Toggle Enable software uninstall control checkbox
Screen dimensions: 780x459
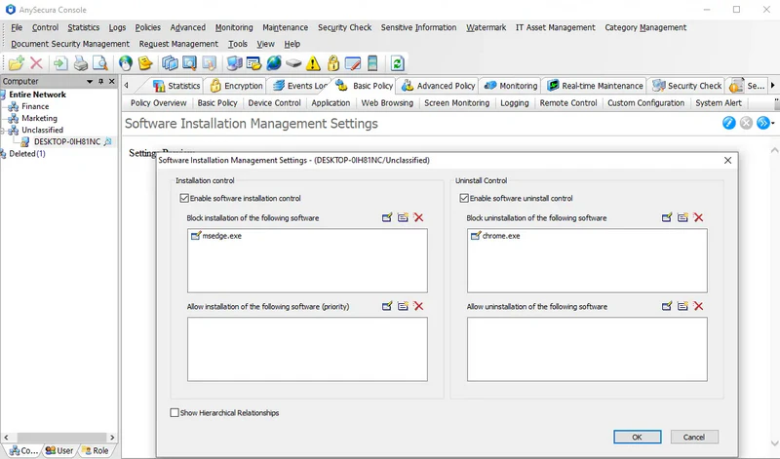point(464,198)
